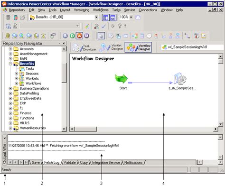Switch to the Worklet Designer workspace

pos(111,47)
